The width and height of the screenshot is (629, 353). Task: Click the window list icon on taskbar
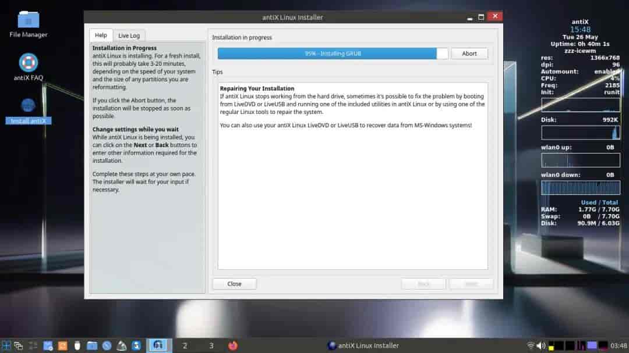[19, 345]
